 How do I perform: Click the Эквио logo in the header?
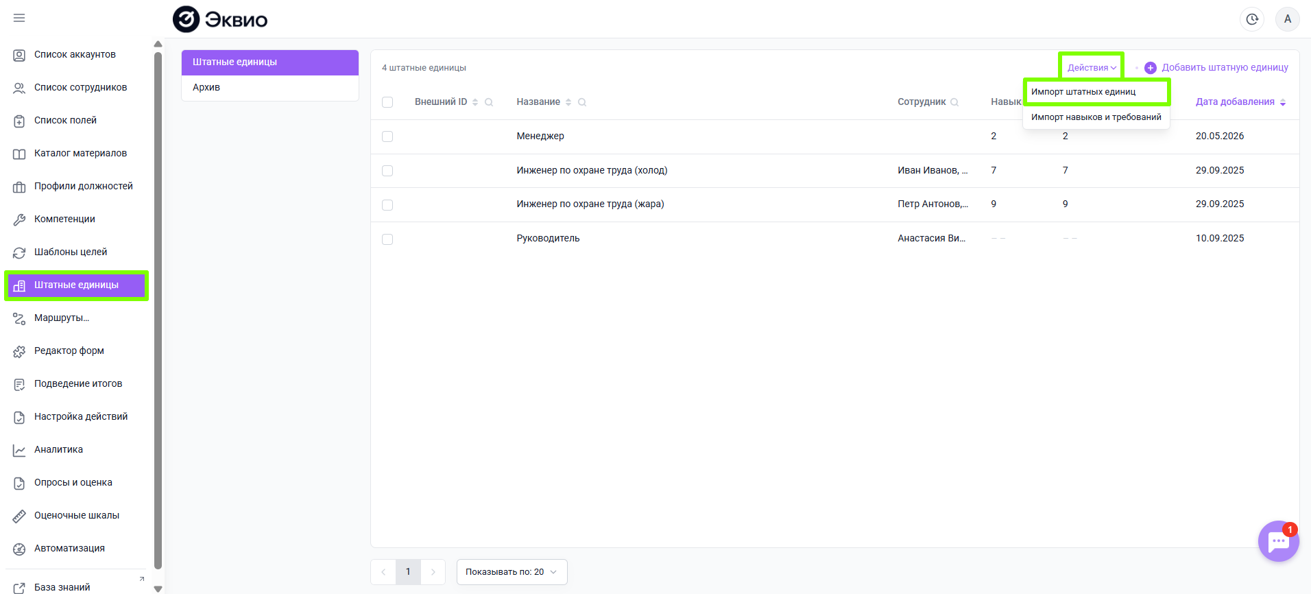tap(220, 19)
